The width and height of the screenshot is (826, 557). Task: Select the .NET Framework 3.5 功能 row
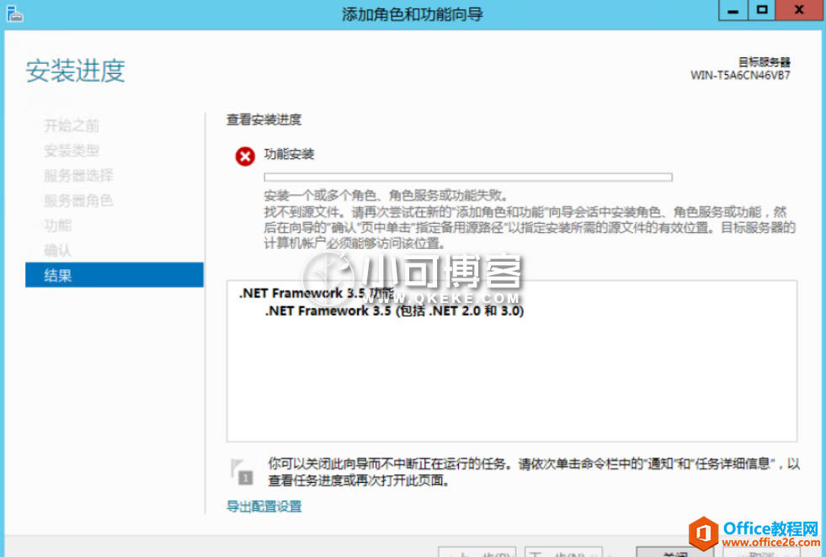pos(316,294)
